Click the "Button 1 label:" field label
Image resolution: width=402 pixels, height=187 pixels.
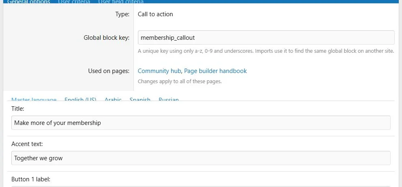pos(31,179)
